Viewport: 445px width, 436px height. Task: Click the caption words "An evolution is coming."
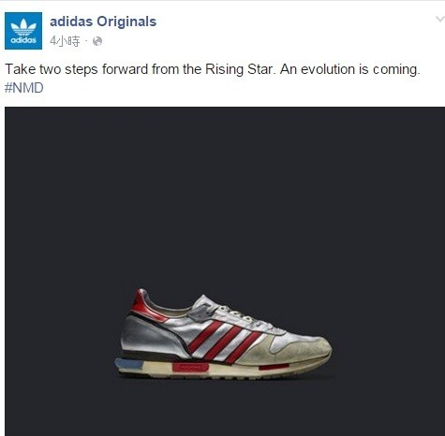pyautogui.click(x=350, y=69)
